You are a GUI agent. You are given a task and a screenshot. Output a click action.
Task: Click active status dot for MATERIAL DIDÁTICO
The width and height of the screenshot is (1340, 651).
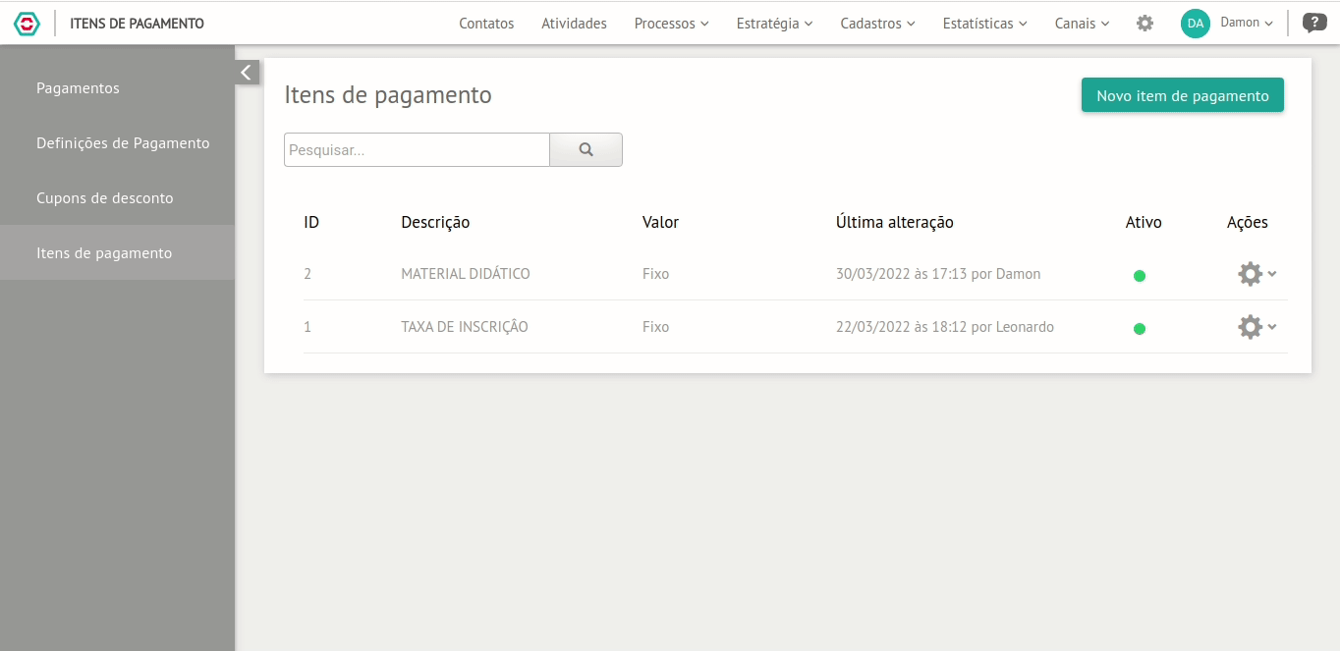(1140, 276)
